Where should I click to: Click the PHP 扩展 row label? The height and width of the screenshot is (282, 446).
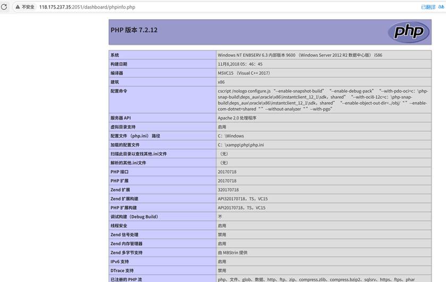tap(120, 181)
